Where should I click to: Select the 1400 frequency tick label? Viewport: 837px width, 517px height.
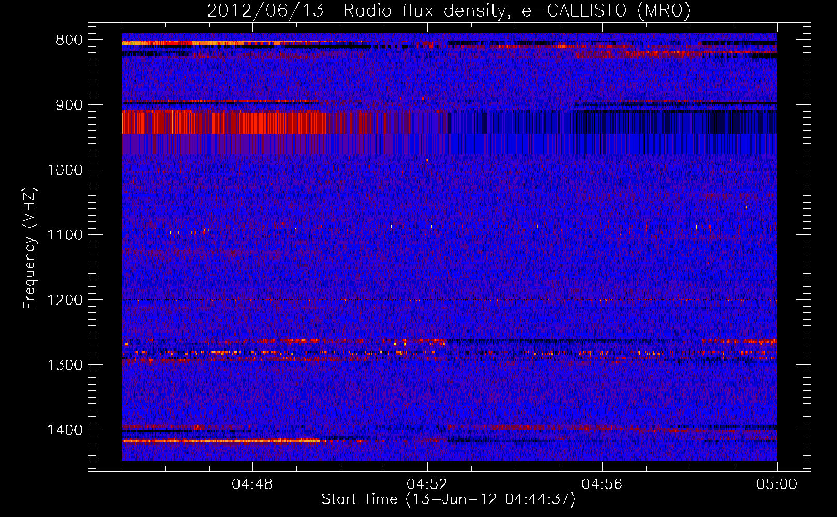(65, 430)
